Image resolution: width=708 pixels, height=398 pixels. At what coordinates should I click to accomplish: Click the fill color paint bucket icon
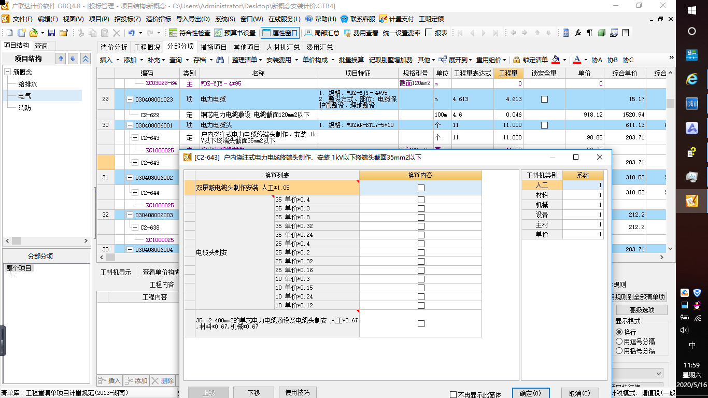(556, 60)
